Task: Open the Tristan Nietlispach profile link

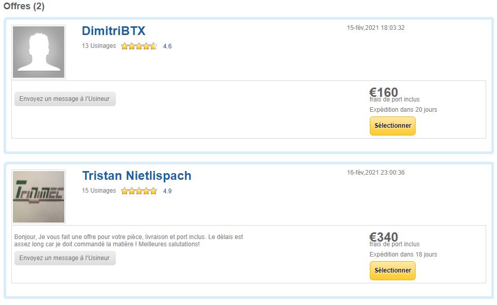Action: 136,176
